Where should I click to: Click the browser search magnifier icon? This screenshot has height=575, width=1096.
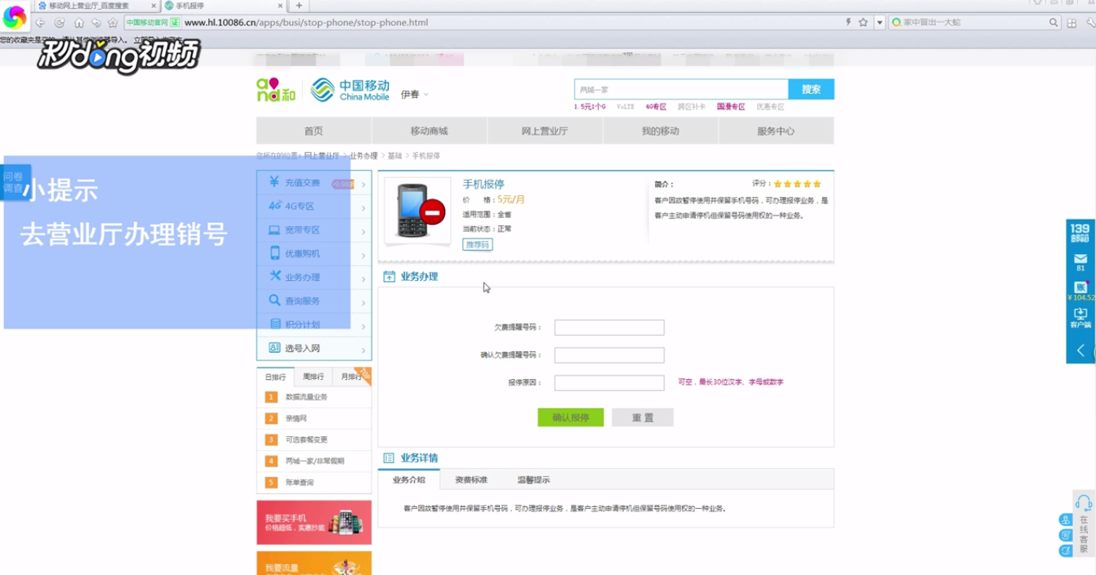[x=1054, y=23]
